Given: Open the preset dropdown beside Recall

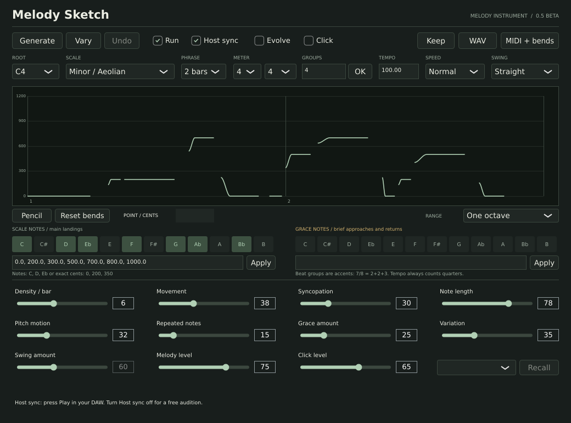Looking at the screenshot, I should point(477,368).
